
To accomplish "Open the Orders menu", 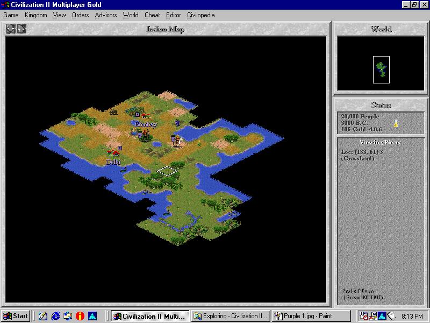I will [x=80, y=15].
